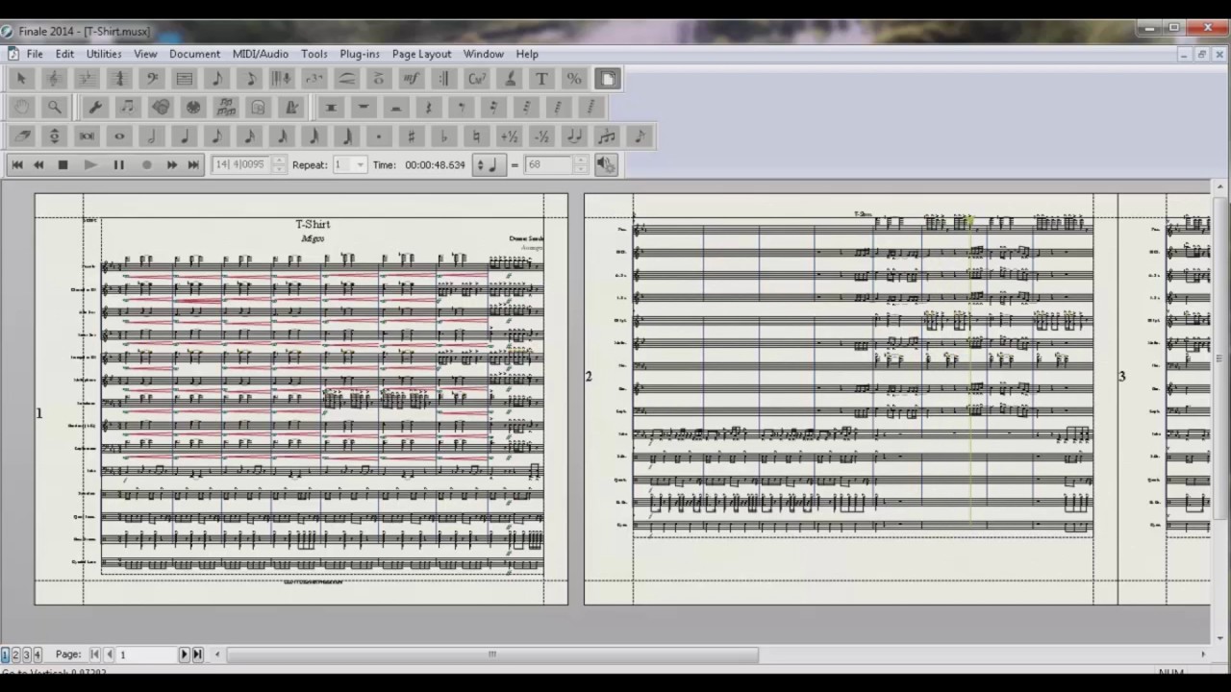The width and height of the screenshot is (1231, 692).
Task: Select the Graphics tool
Action: tap(161, 108)
